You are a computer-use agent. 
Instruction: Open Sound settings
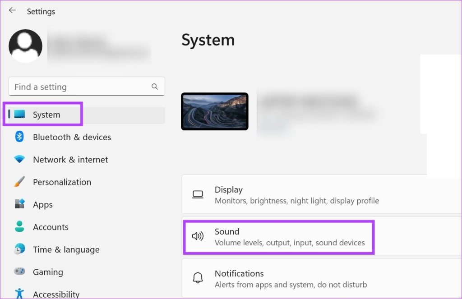click(278, 236)
